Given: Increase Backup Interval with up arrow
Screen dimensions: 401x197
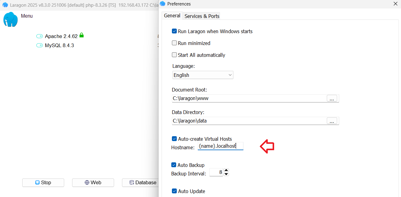Looking at the screenshot, I should coord(226,171).
